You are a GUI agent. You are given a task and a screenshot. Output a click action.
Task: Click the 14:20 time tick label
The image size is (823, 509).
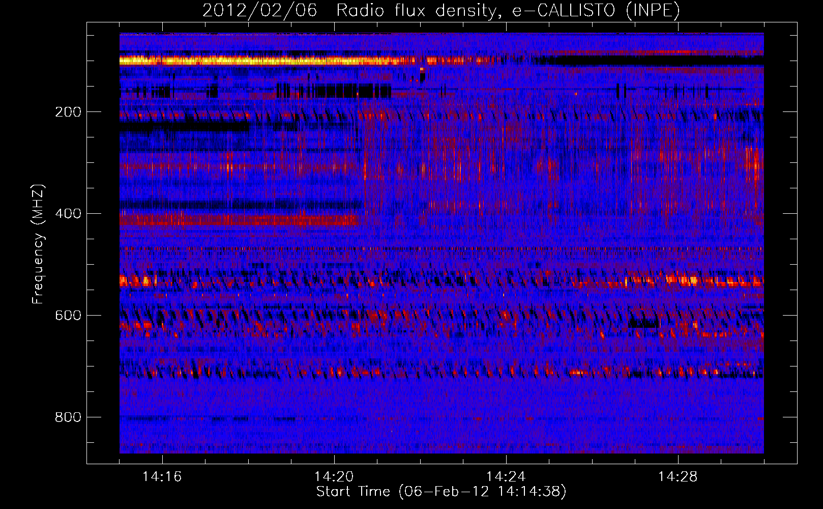[334, 477]
